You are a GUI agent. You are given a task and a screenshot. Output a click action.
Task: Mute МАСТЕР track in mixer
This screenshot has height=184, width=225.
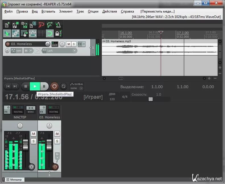point(34,134)
